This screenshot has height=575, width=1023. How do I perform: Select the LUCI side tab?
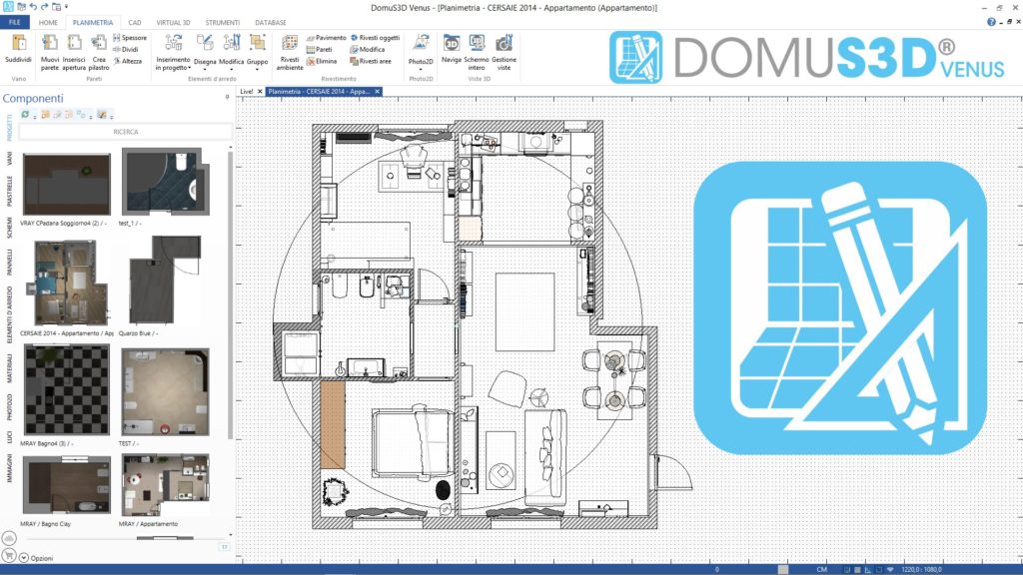9,437
